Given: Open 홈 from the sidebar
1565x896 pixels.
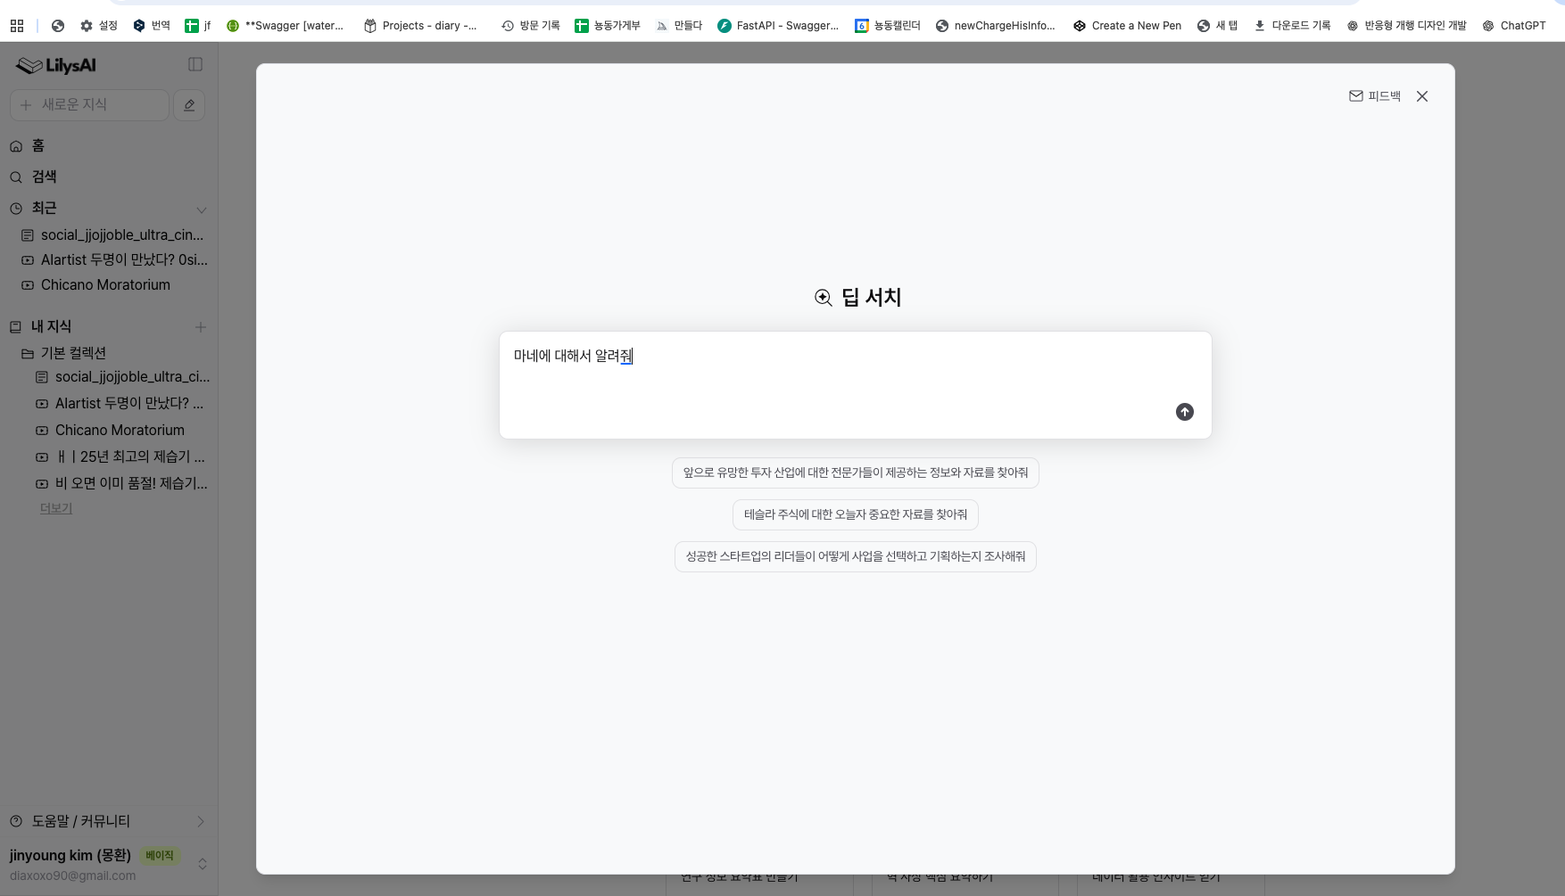Looking at the screenshot, I should [x=37, y=145].
